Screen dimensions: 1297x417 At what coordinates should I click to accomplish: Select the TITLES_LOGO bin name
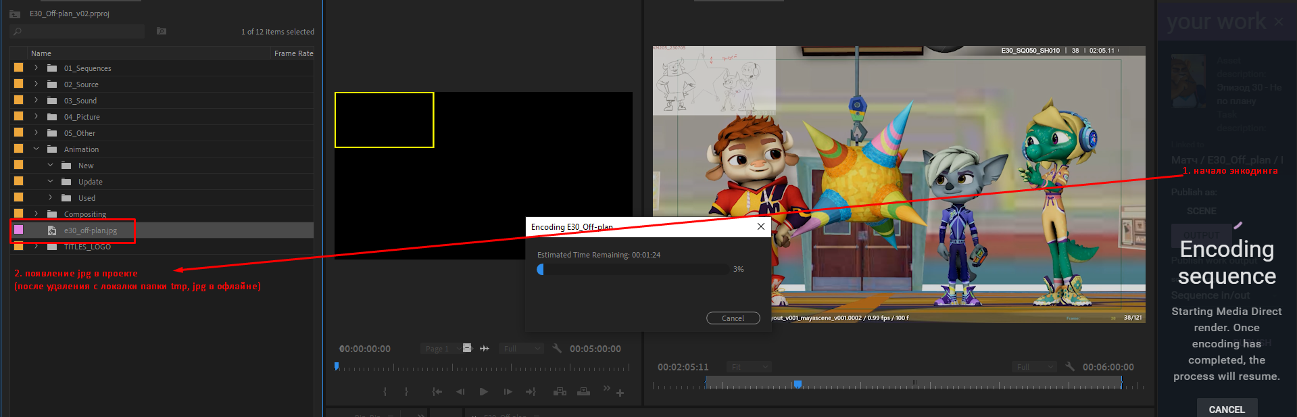click(x=87, y=247)
